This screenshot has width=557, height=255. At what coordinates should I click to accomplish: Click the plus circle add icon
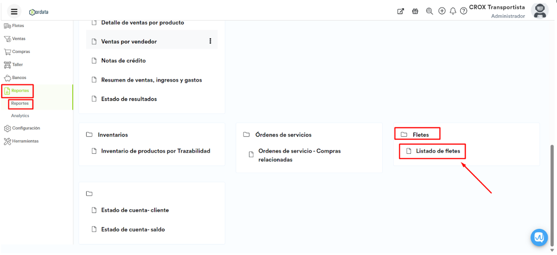[442, 11]
